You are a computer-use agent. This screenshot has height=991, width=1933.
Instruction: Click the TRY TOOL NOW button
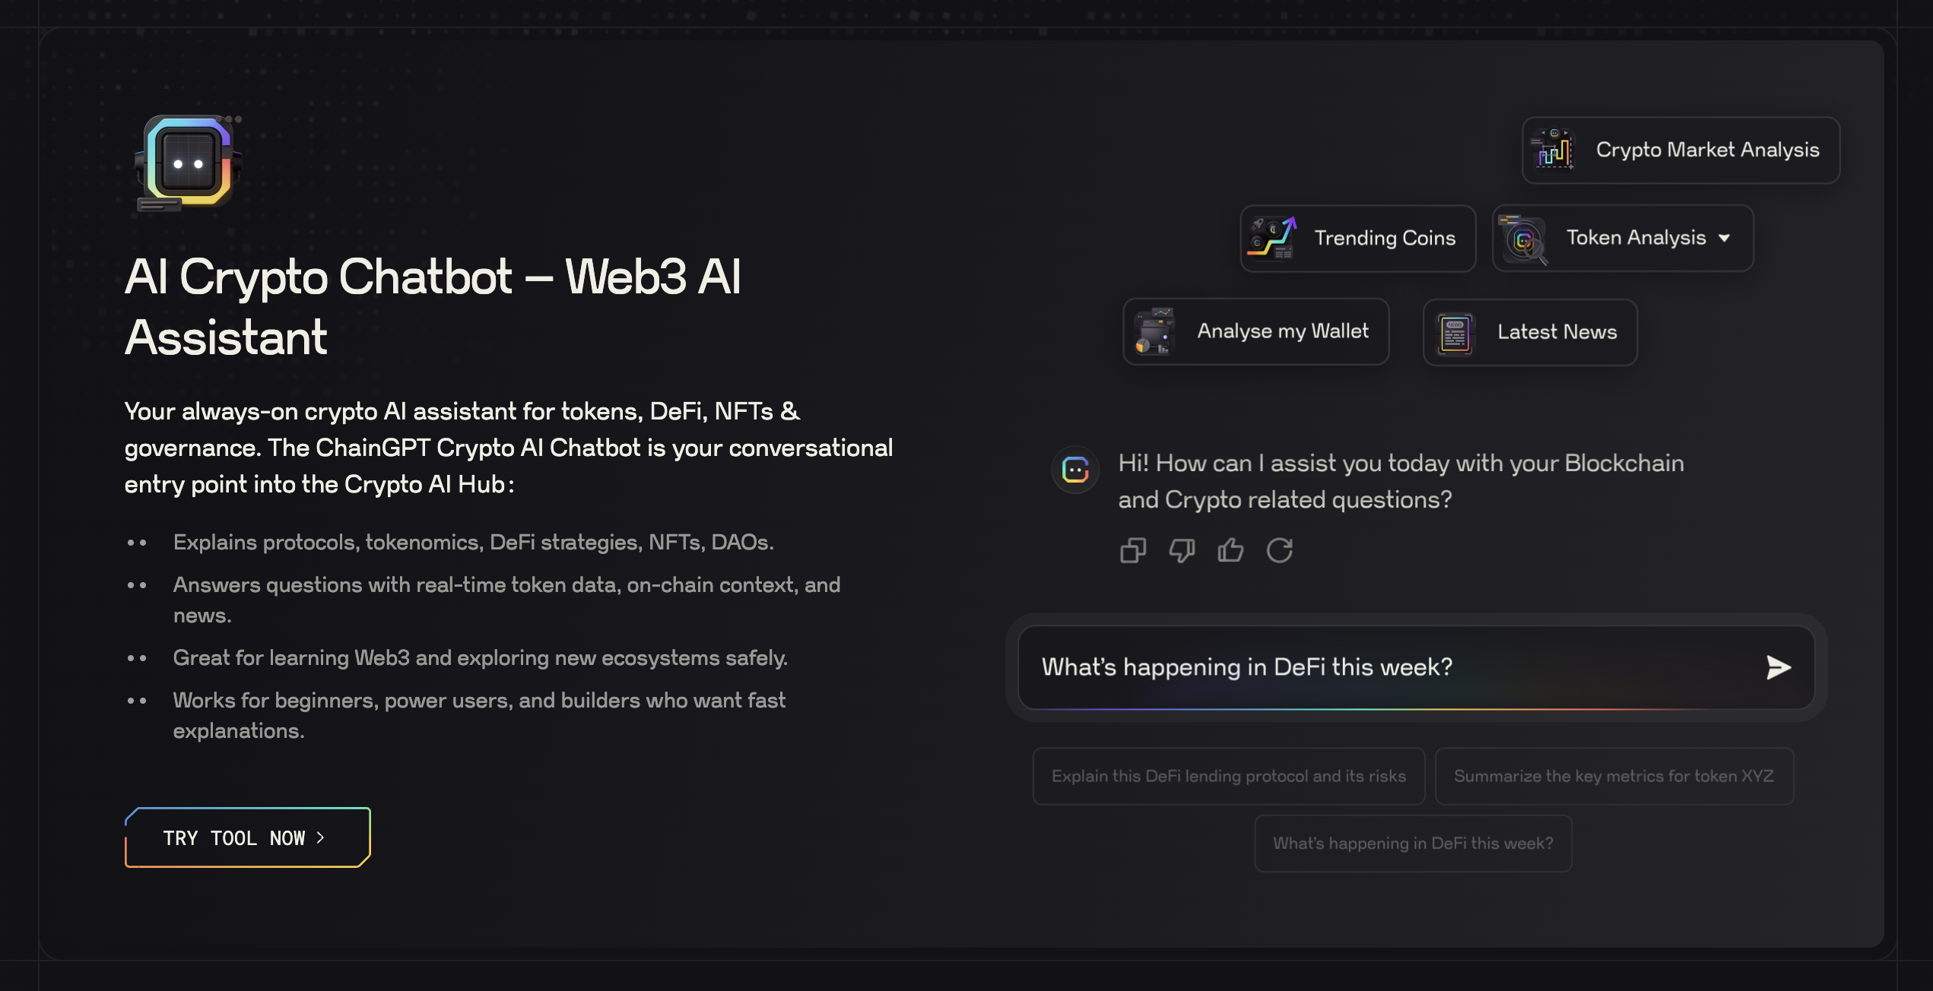(248, 837)
